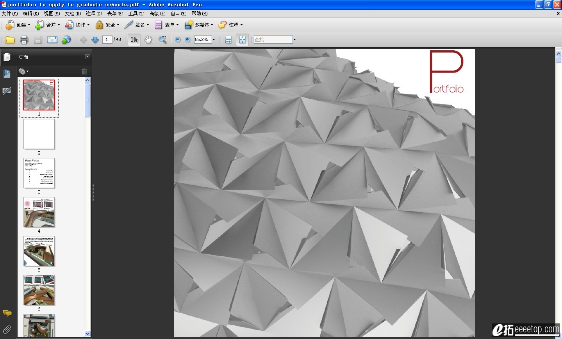Open the Signatures panel in left sidebar
This screenshot has width=562, height=339.
[x=7, y=91]
